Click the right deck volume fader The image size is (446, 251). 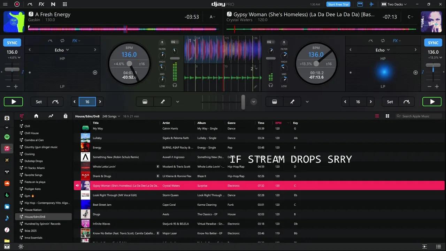click(270, 58)
